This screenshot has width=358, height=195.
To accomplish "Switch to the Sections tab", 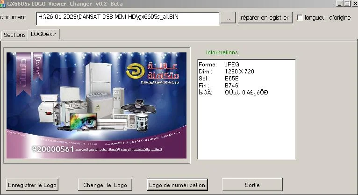I will 14,35.
